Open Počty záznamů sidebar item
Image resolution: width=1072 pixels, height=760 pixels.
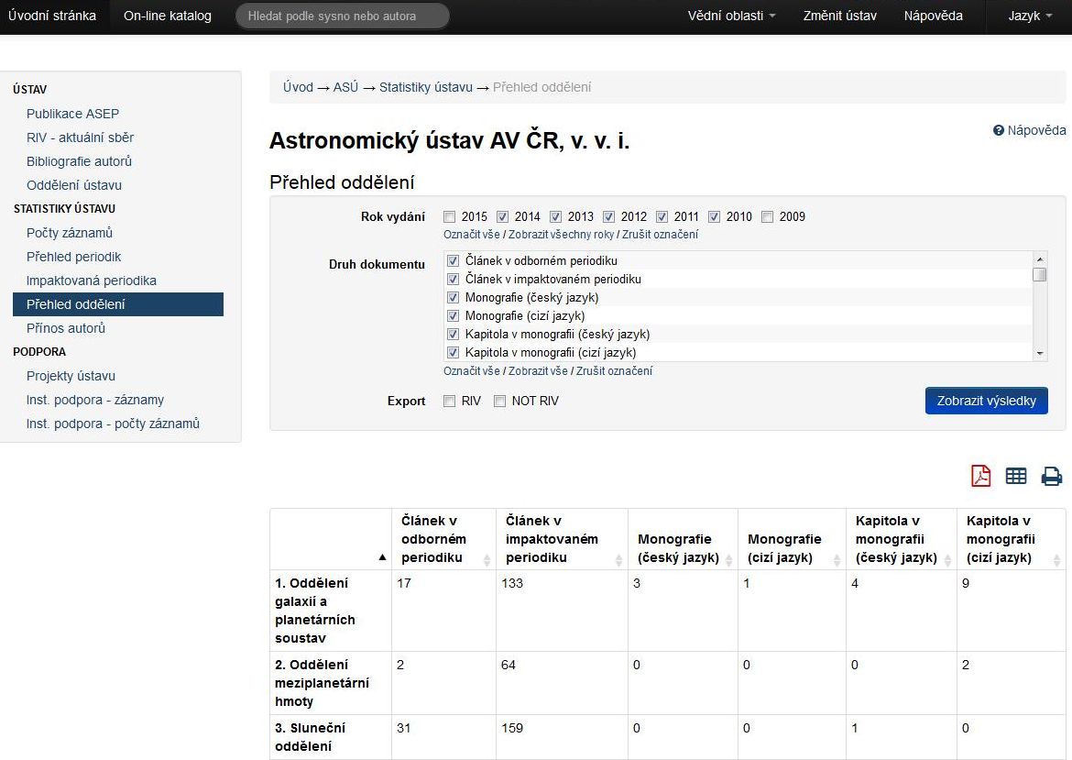(69, 233)
